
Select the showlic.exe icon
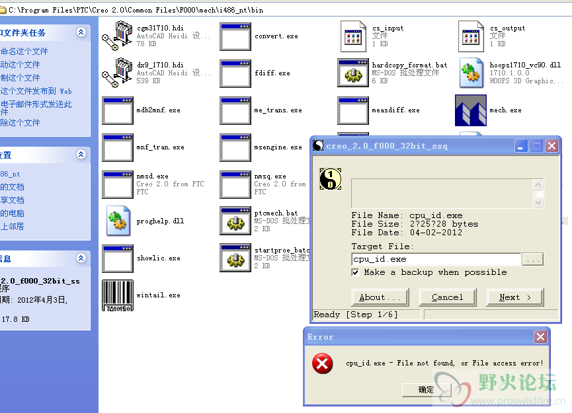118,258
